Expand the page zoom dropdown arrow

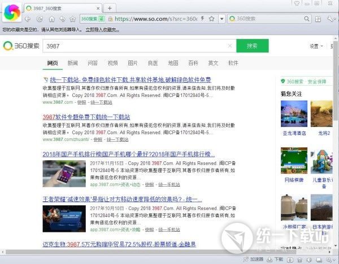pos(334,260)
